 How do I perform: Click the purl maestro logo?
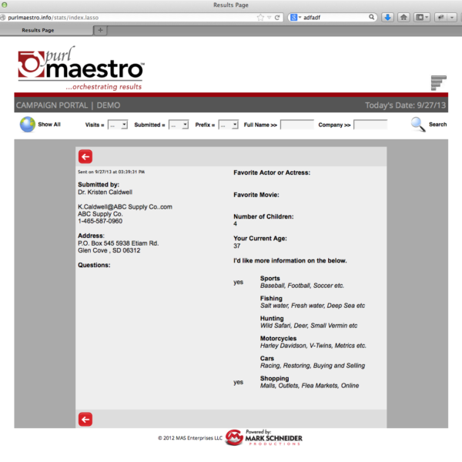[81, 69]
